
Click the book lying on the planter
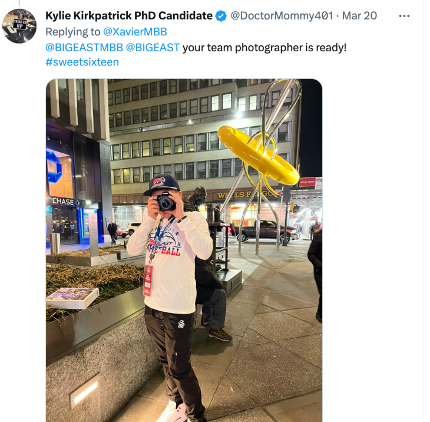[72, 297]
